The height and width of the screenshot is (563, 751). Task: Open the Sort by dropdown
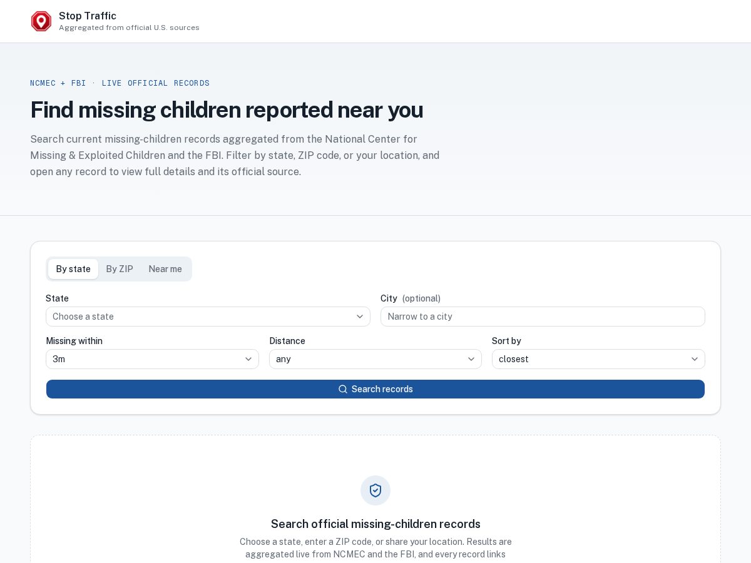tap(598, 359)
